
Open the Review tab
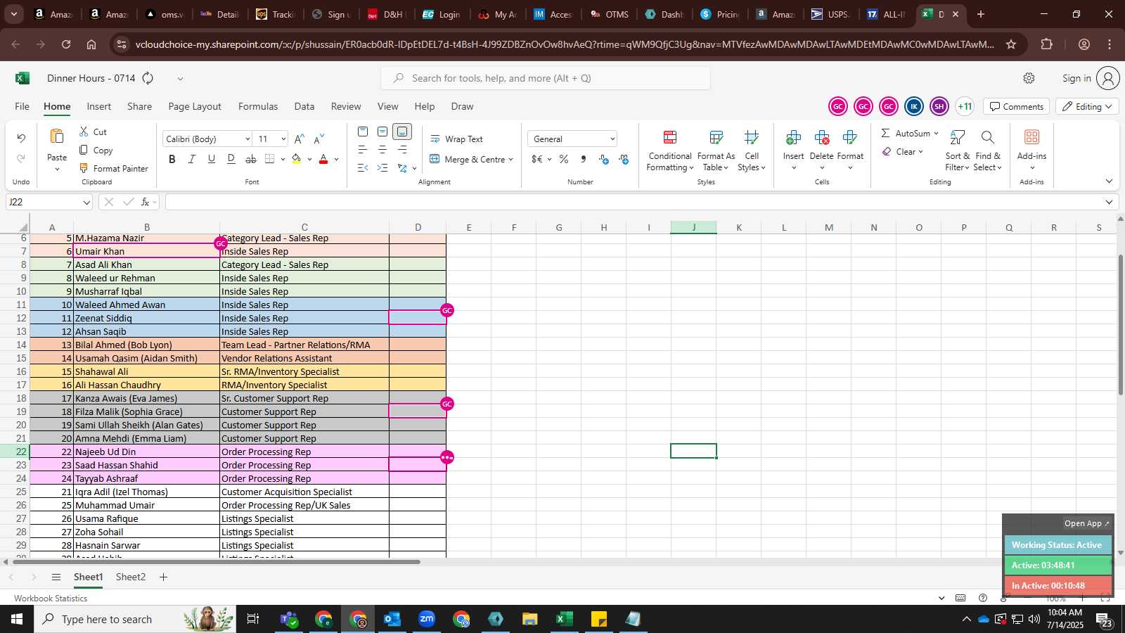point(346,106)
